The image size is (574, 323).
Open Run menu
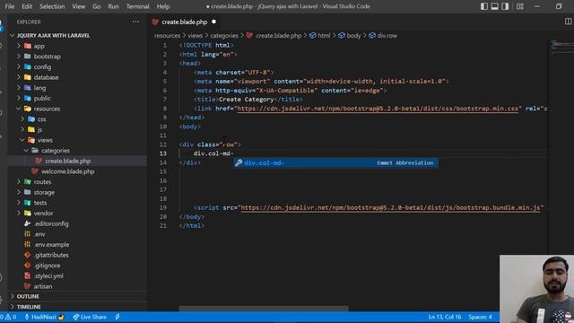pos(113,6)
